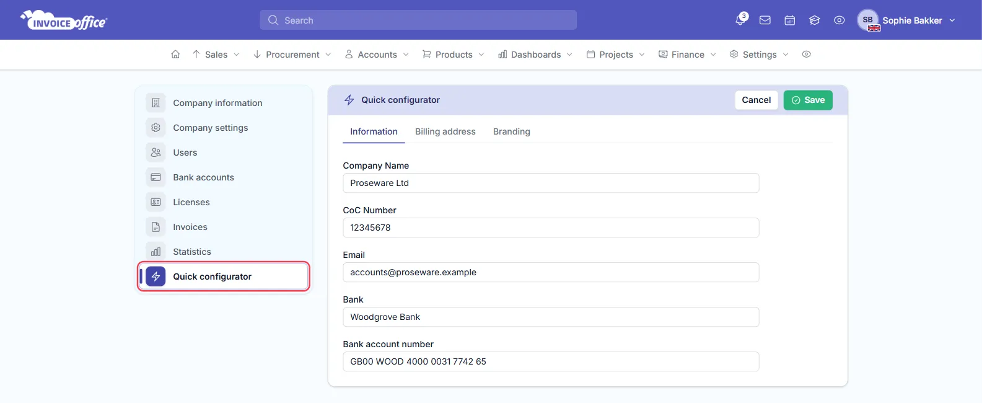Click the Bank account number field
The width and height of the screenshot is (982, 403).
tap(551, 361)
